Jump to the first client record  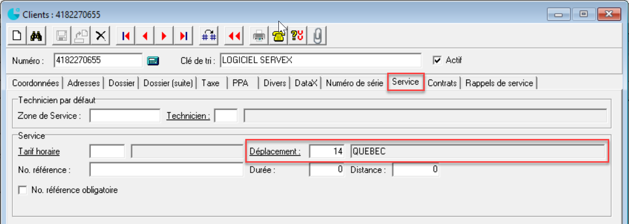tap(126, 36)
